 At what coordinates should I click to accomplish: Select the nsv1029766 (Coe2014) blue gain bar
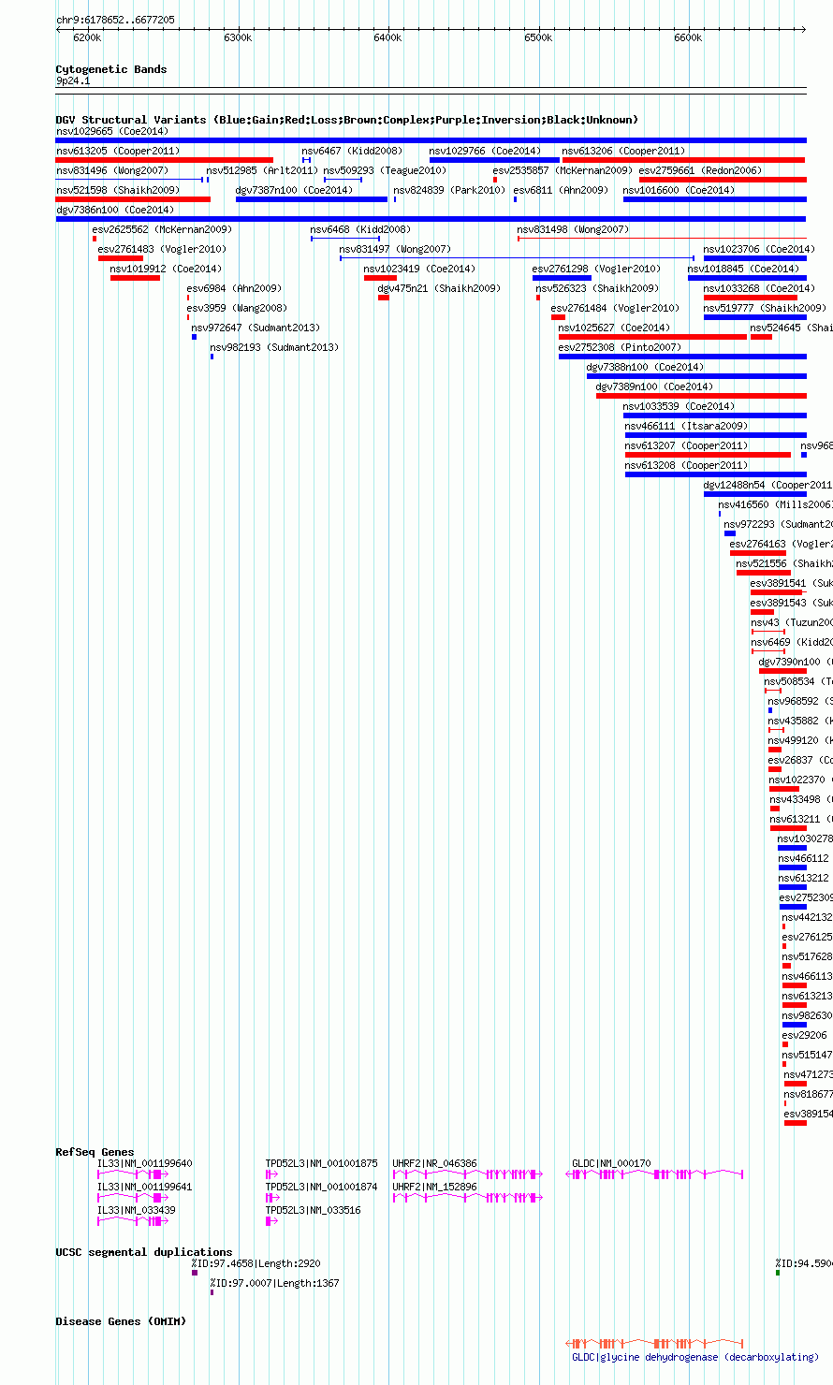click(494, 160)
